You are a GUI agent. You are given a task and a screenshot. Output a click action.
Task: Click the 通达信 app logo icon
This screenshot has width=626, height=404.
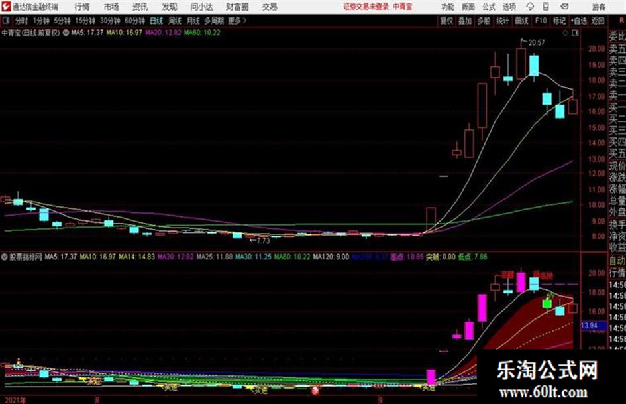[x=6, y=7]
